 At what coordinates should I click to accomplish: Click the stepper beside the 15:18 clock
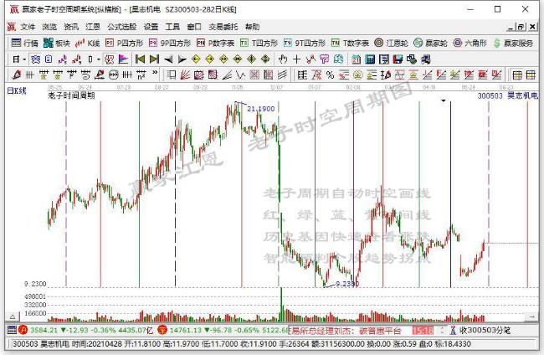(x=442, y=330)
